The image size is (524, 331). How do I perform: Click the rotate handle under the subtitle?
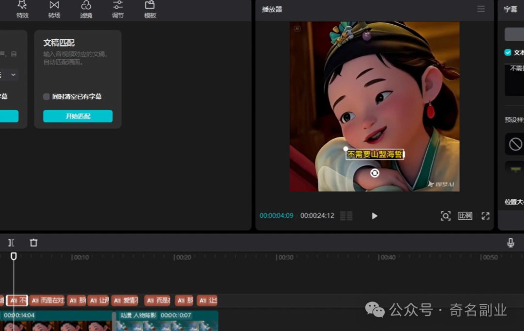point(375,173)
